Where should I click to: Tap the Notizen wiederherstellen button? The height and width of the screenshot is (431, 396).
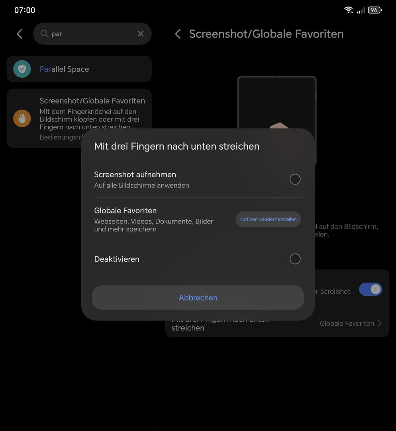(x=268, y=219)
